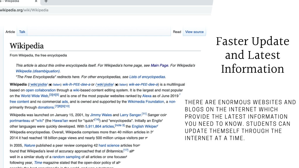Select the 'Faster Update and Latest Information' title
The width and height of the screenshot is (299, 168).
click(x=253, y=55)
